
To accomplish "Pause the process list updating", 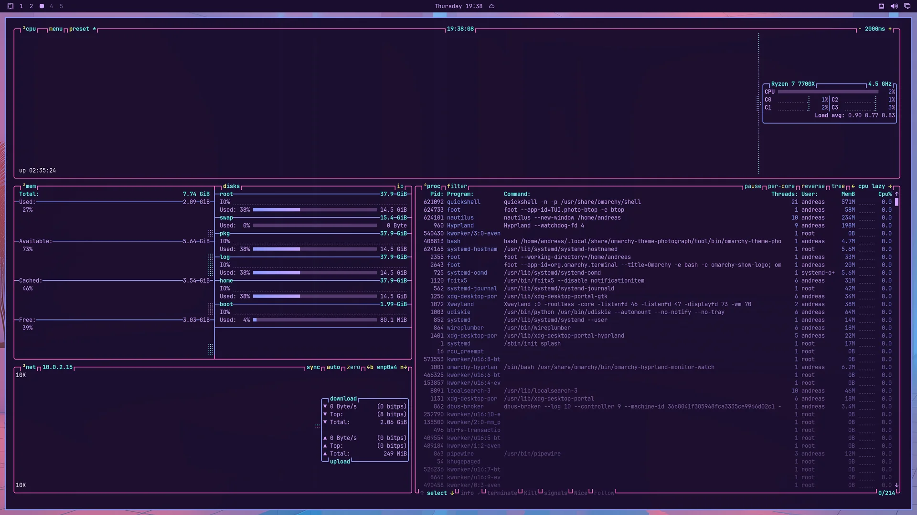I will 753,186.
